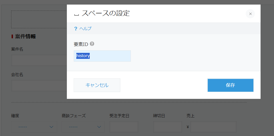Image resolution: width=274 pixels, height=136 pixels.
Task: Click the 締切日 field in background form
Action: coord(168,127)
